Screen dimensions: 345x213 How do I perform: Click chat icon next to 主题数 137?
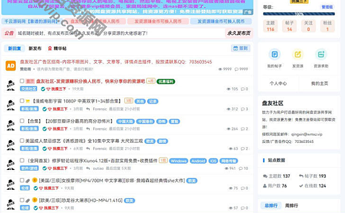(x=265, y=176)
